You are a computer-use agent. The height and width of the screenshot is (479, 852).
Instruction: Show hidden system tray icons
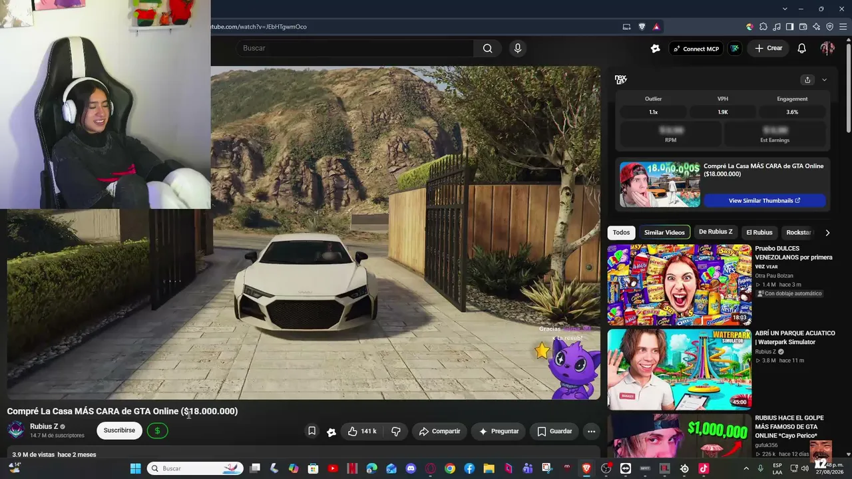(x=746, y=468)
